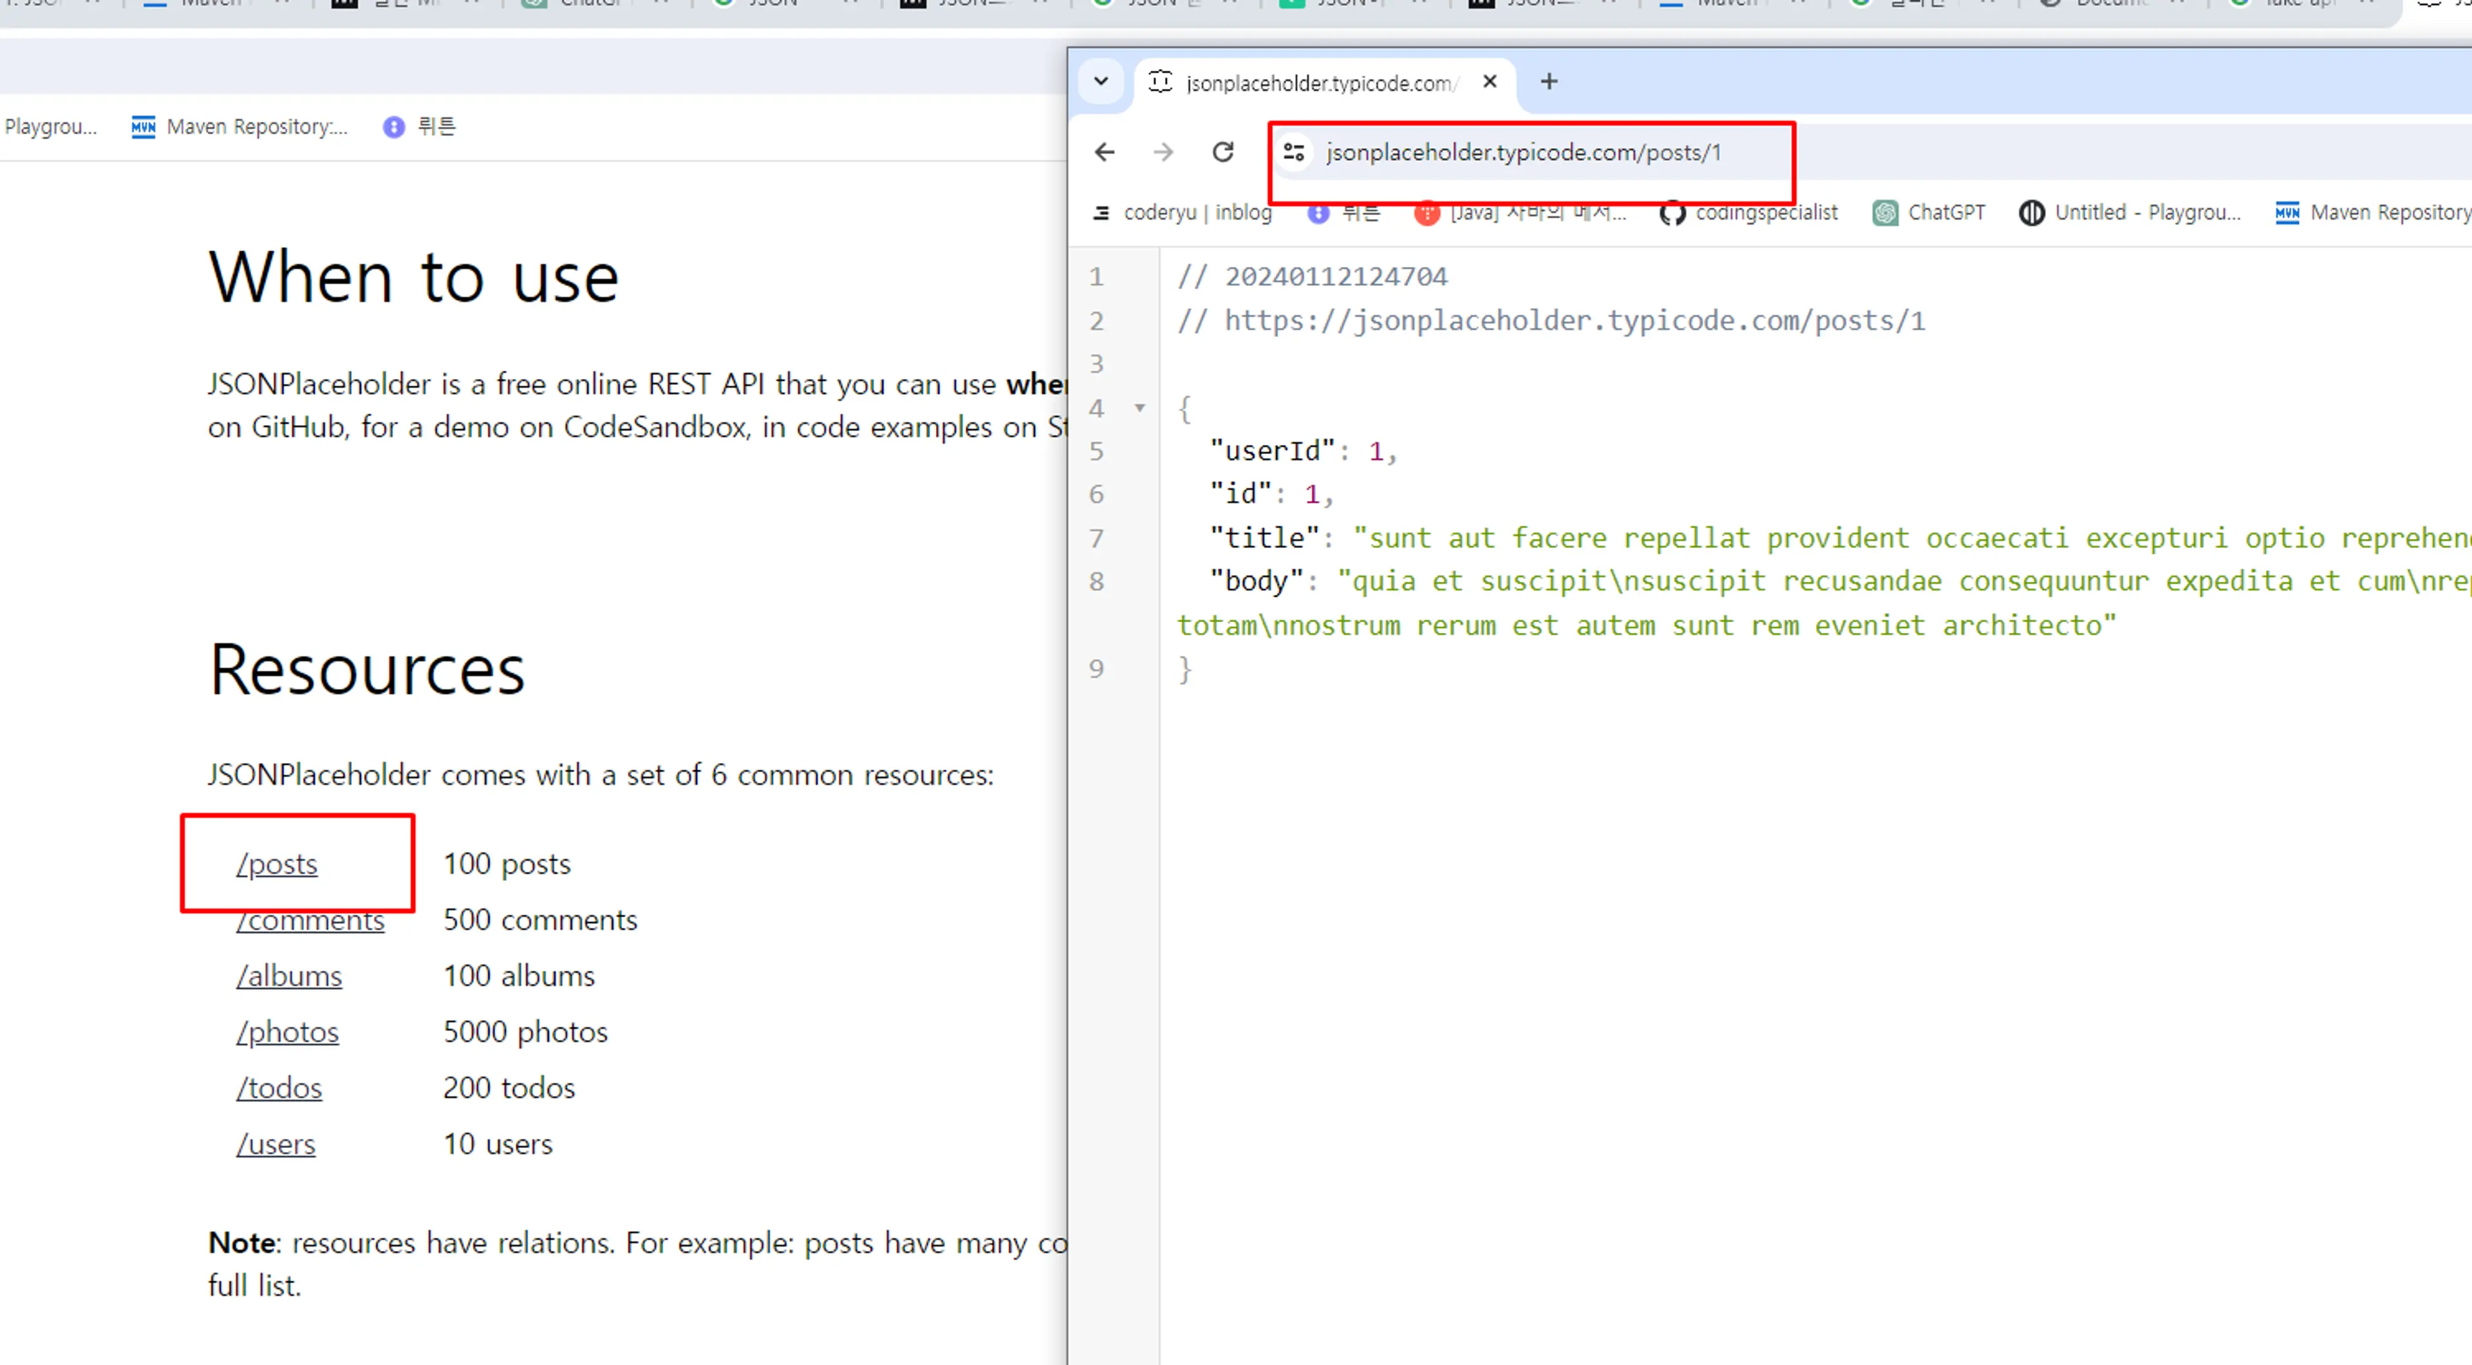The width and height of the screenshot is (2472, 1365).
Task: Open a new tab with plus button
Action: [x=1549, y=82]
